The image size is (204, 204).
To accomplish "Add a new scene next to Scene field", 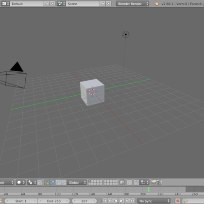I will [x=103, y=3].
